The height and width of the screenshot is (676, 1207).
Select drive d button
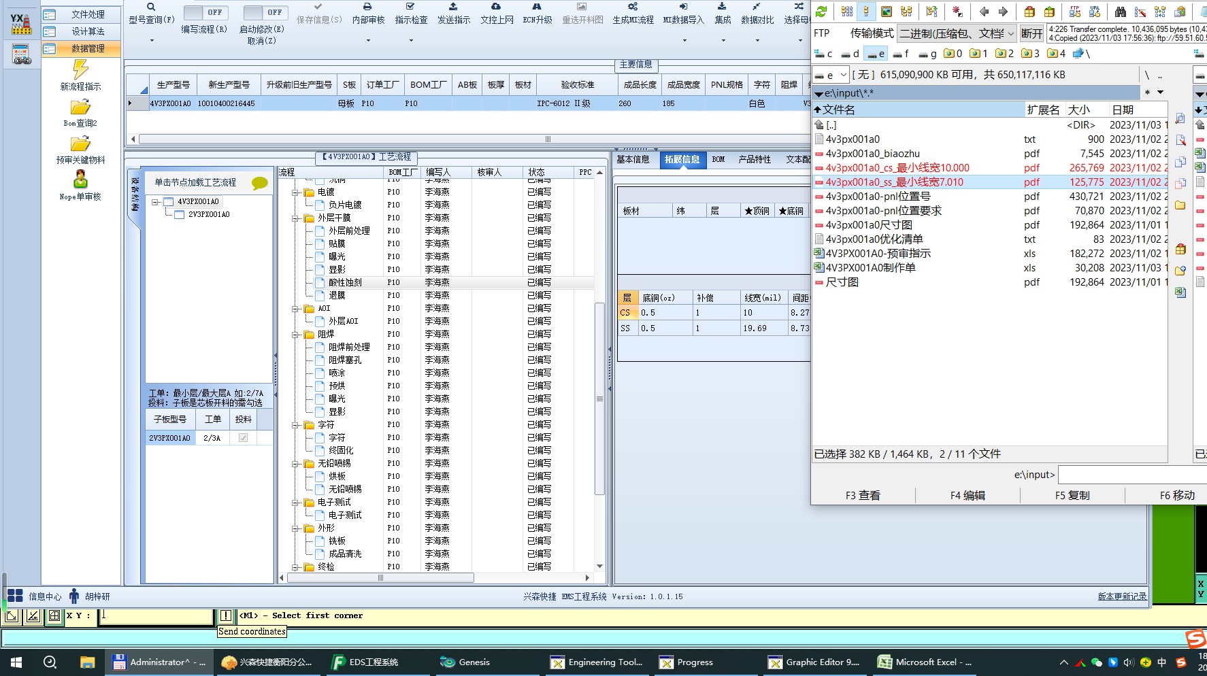pyautogui.click(x=850, y=54)
